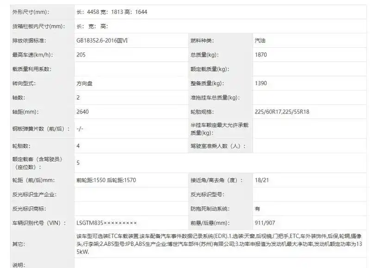Select the total mass value 1870
370x268 pixels.
point(261,55)
